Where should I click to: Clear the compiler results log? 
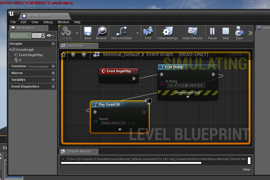(246, 170)
